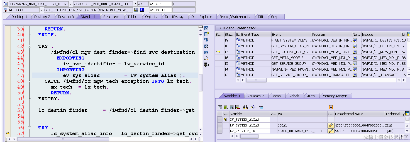
Task: Open the Break./Watchpoints tab
Action: (235, 17)
